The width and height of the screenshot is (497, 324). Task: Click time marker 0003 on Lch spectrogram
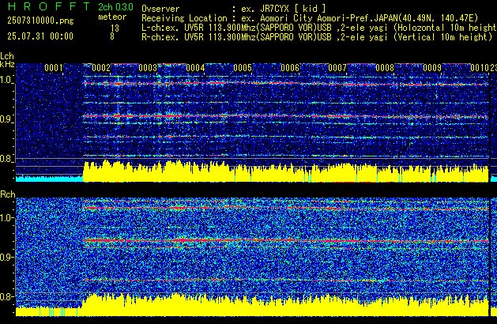(148, 68)
